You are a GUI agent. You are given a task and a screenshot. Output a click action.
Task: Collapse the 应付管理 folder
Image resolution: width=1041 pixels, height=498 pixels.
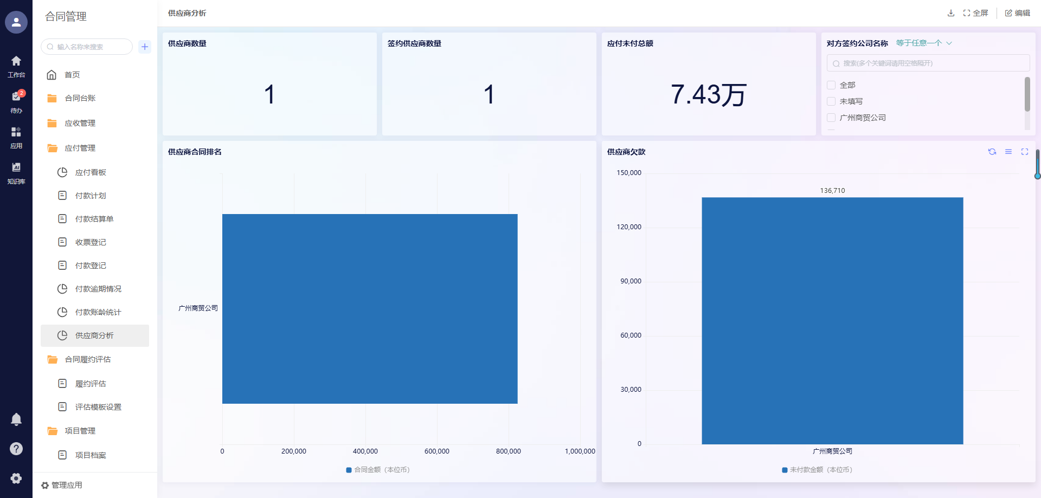click(x=80, y=148)
